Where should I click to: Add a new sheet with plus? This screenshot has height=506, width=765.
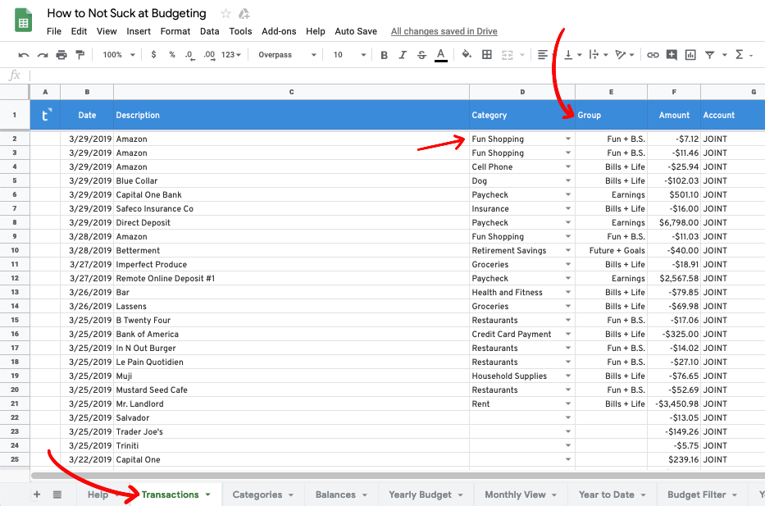(x=37, y=495)
